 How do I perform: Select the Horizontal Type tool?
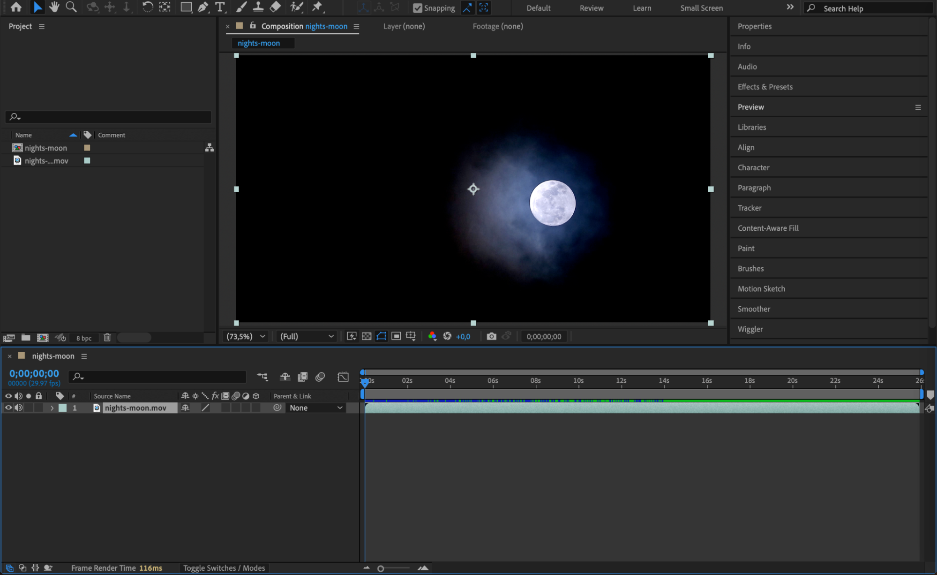point(219,7)
